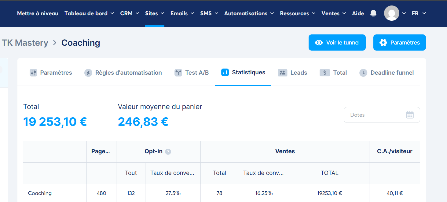Open the Aide menu item
This screenshot has width=447, height=202.
[358, 13]
